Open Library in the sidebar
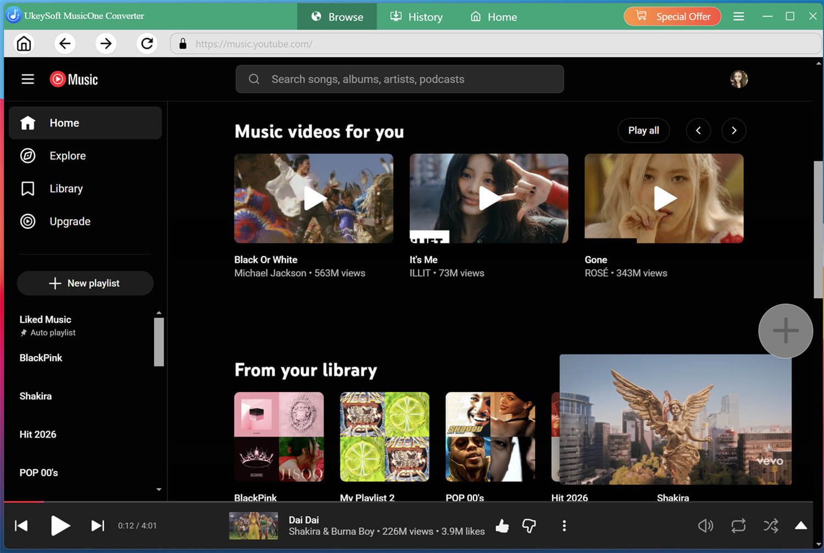This screenshot has height=553, width=824. pyautogui.click(x=85, y=189)
